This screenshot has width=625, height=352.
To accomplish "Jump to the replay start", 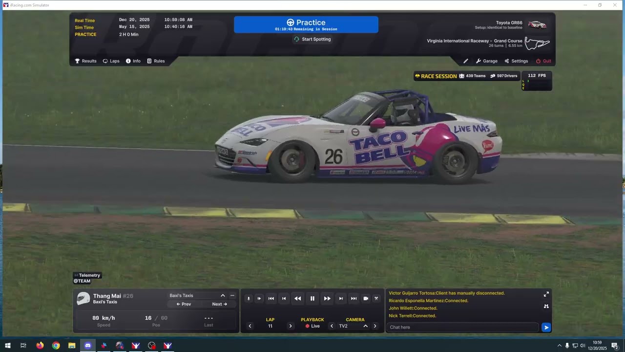I will [x=271, y=298].
